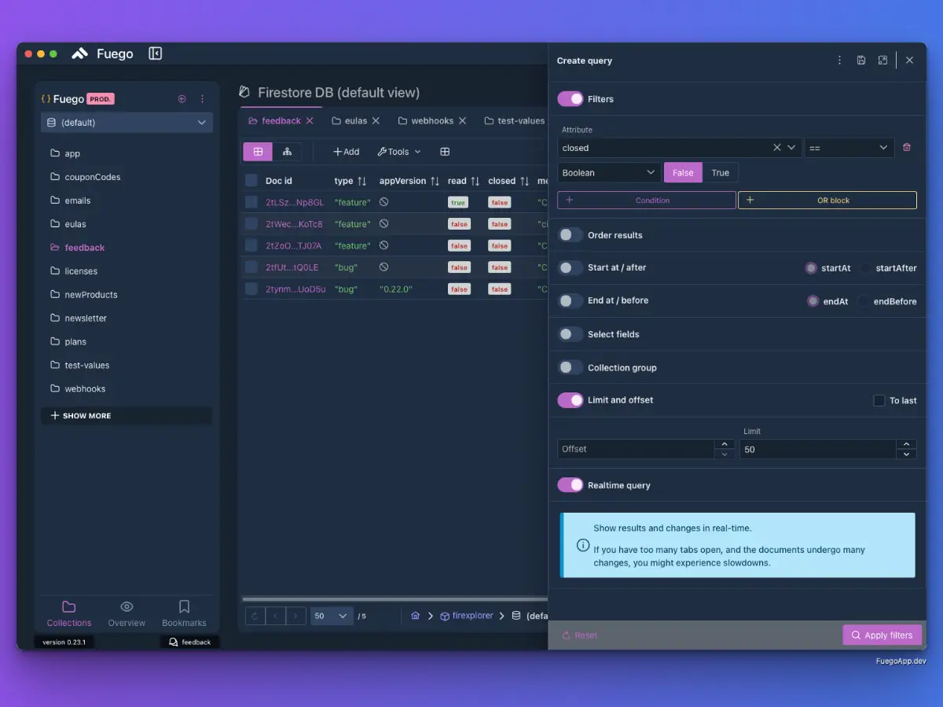Expand the Boolean type dropdown

(609, 173)
